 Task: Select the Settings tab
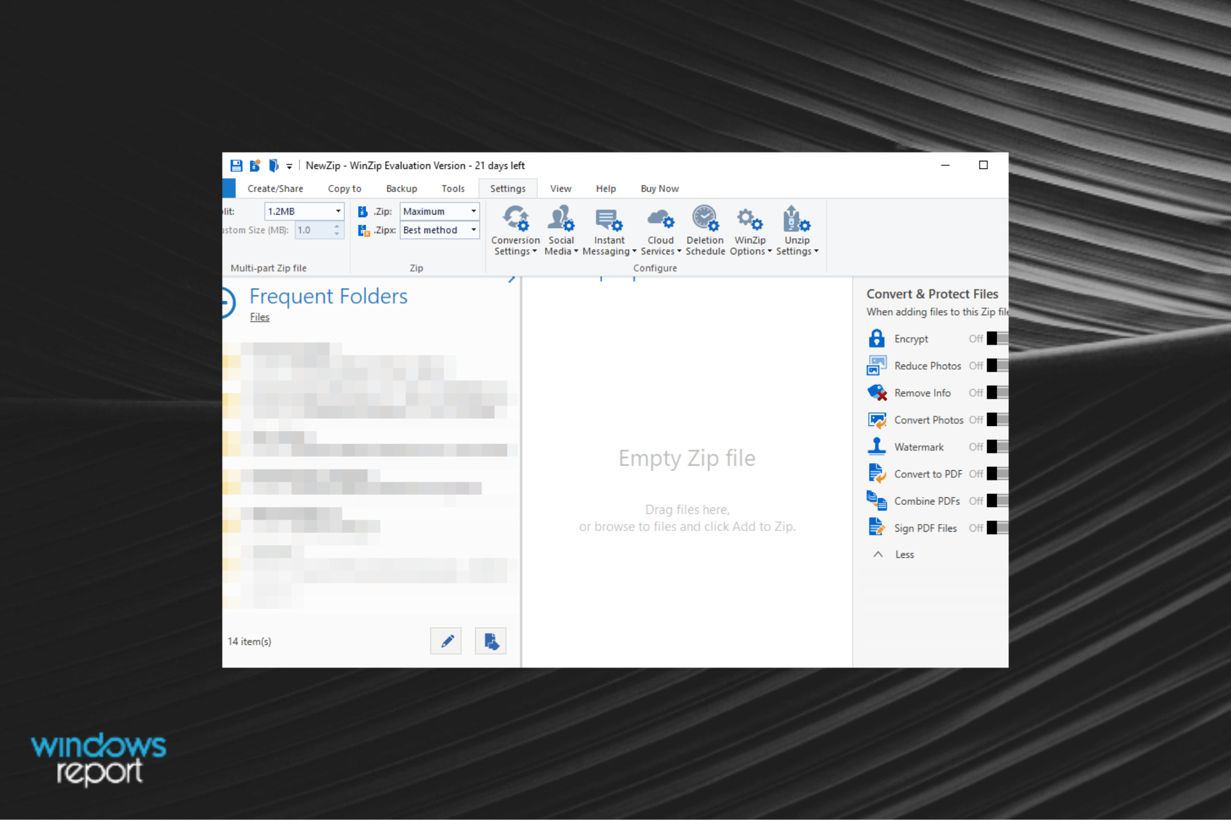point(508,188)
